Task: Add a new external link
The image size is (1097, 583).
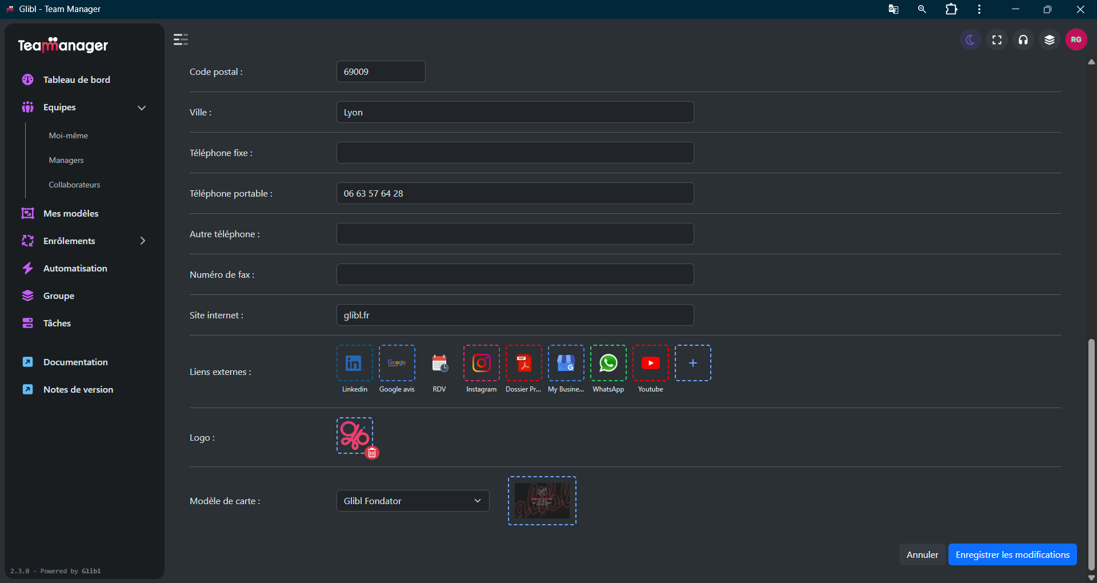Action: tap(692, 363)
